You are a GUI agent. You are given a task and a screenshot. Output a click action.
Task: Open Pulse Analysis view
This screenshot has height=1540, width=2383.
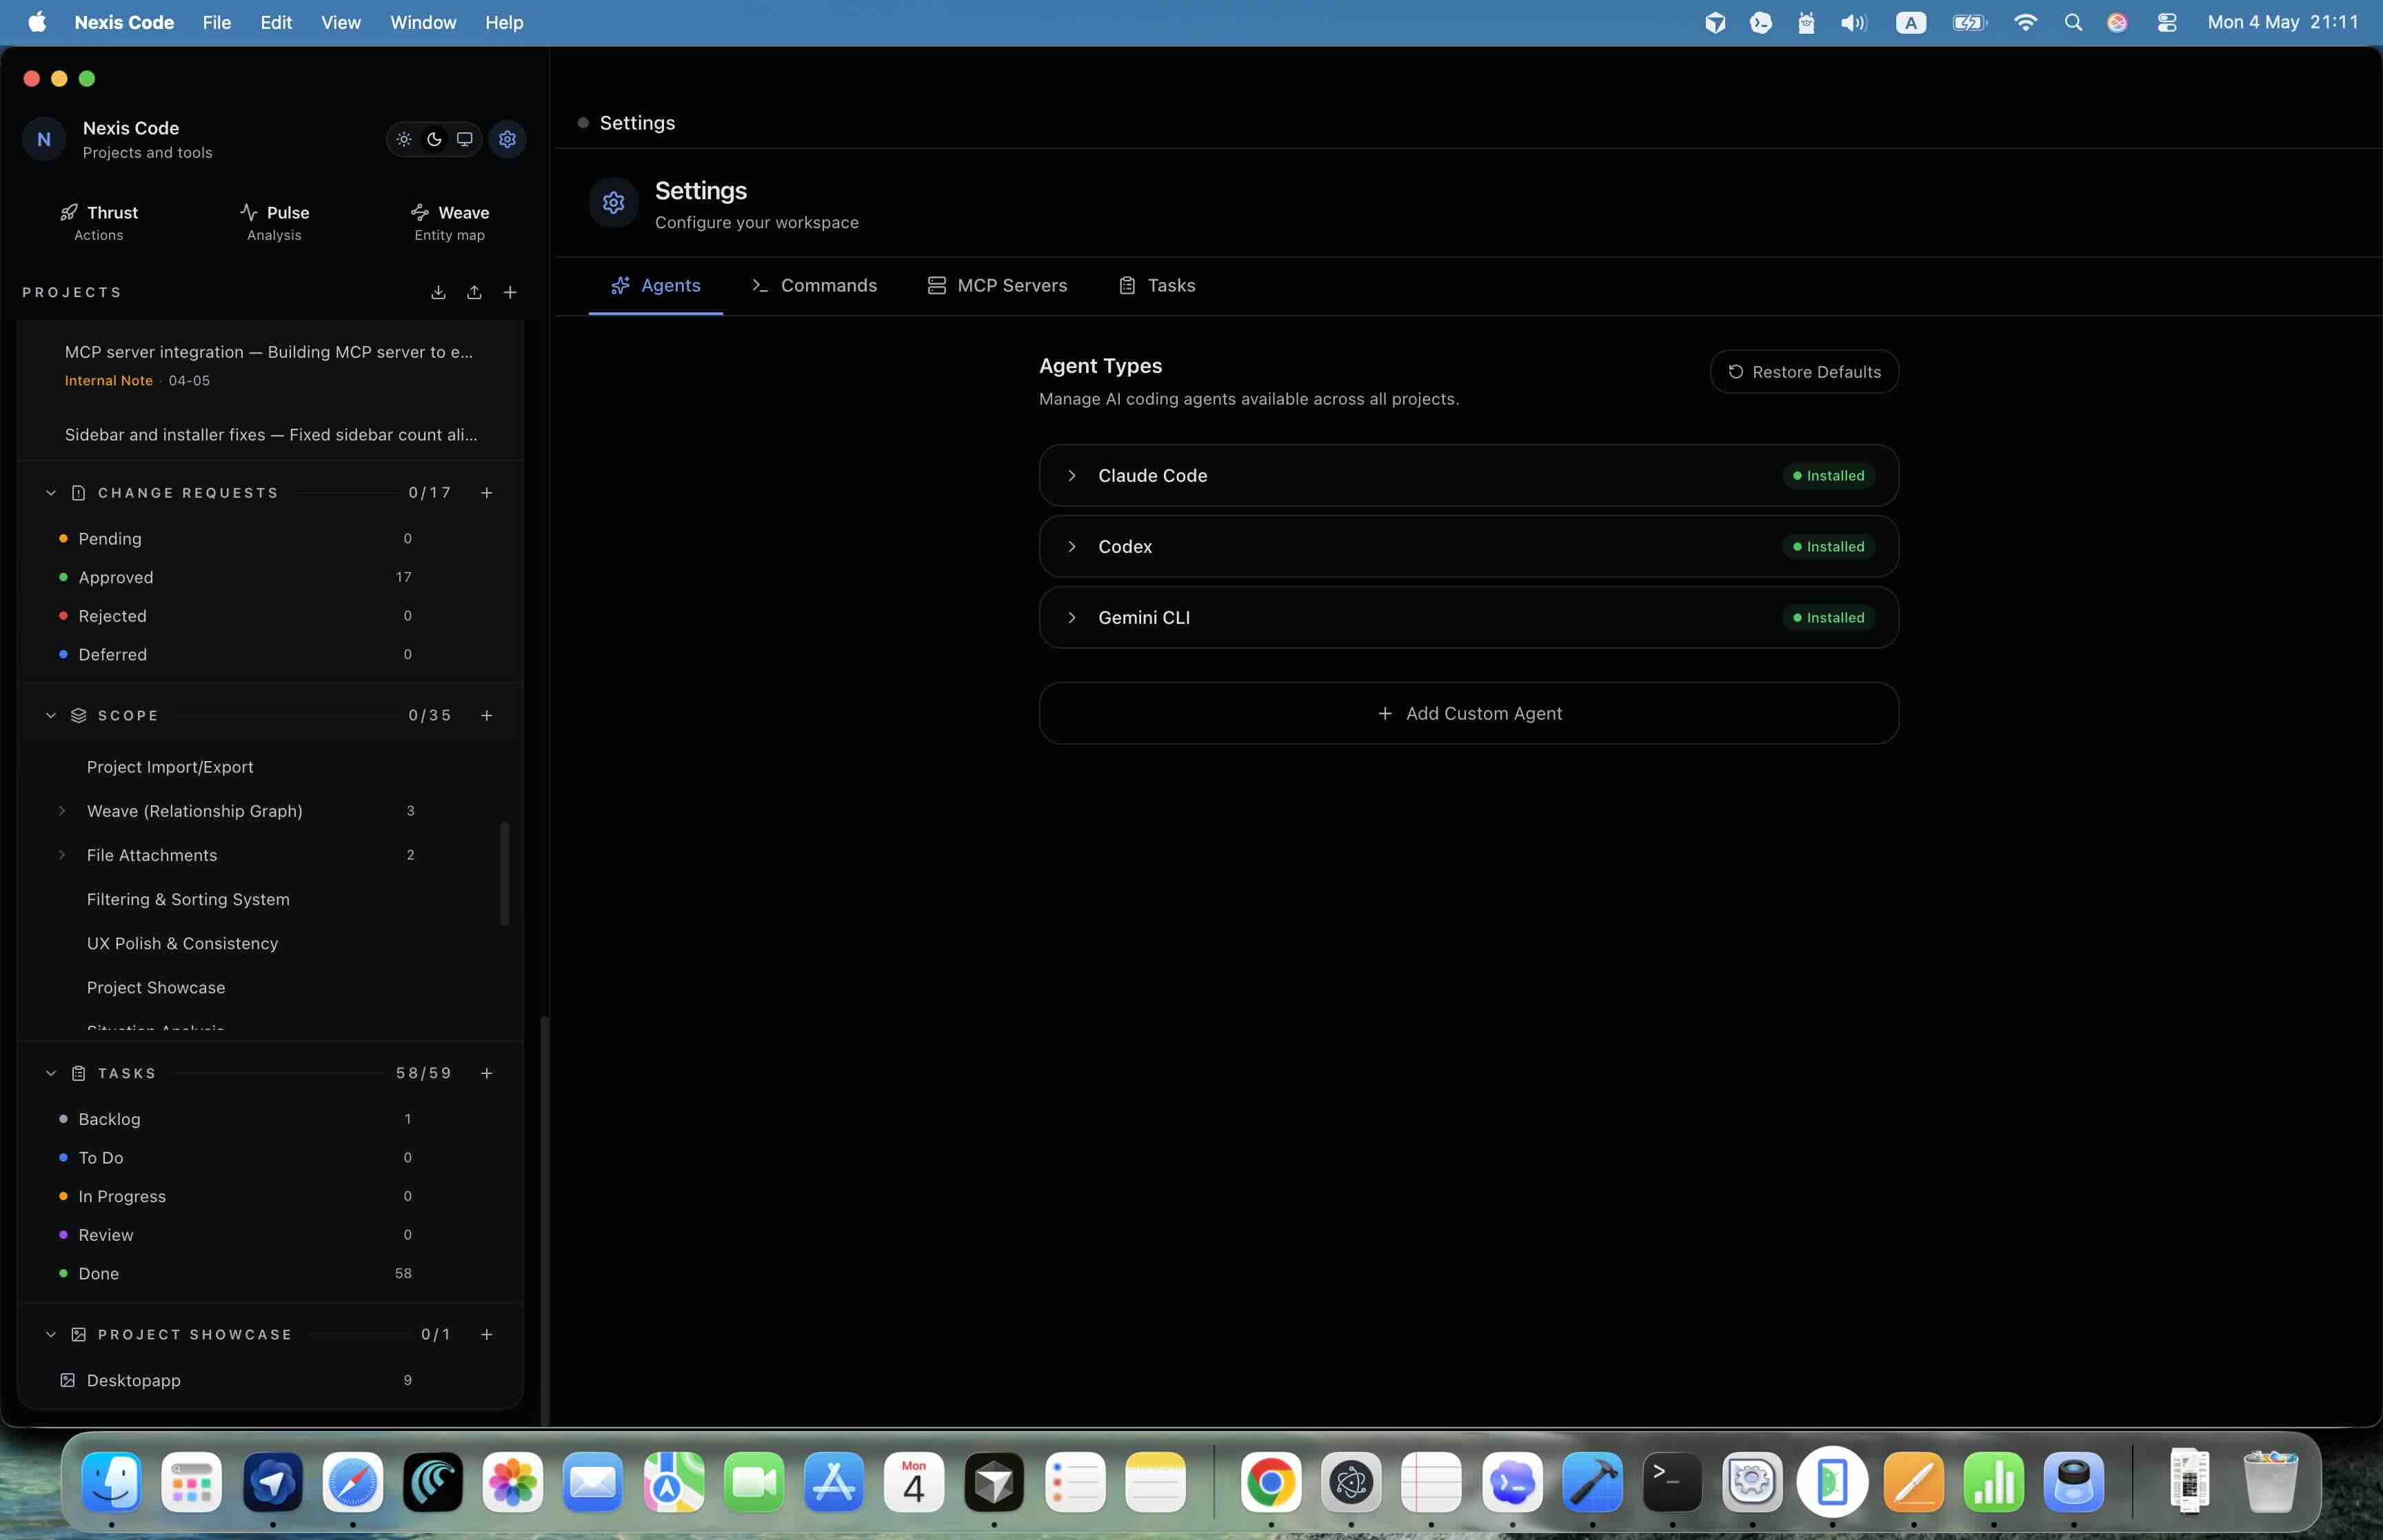tap(274, 222)
